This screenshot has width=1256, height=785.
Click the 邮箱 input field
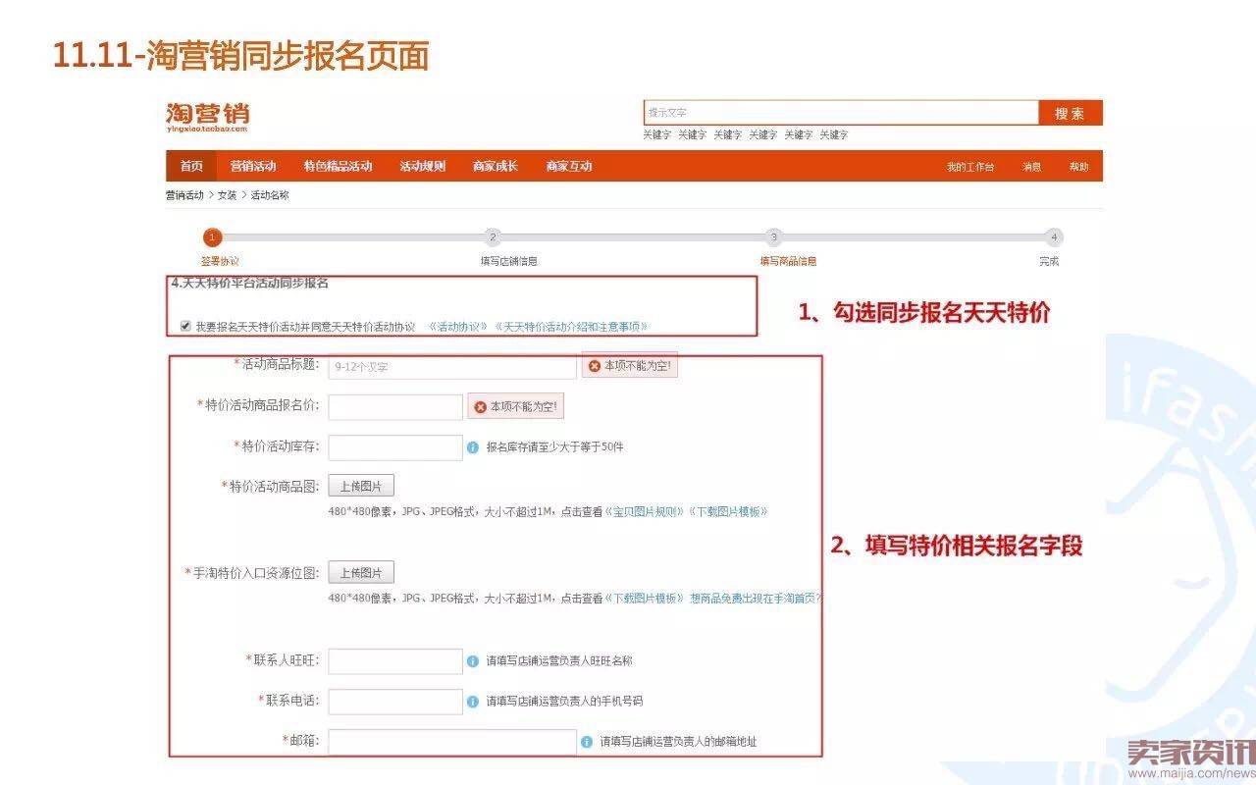click(x=452, y=742)
